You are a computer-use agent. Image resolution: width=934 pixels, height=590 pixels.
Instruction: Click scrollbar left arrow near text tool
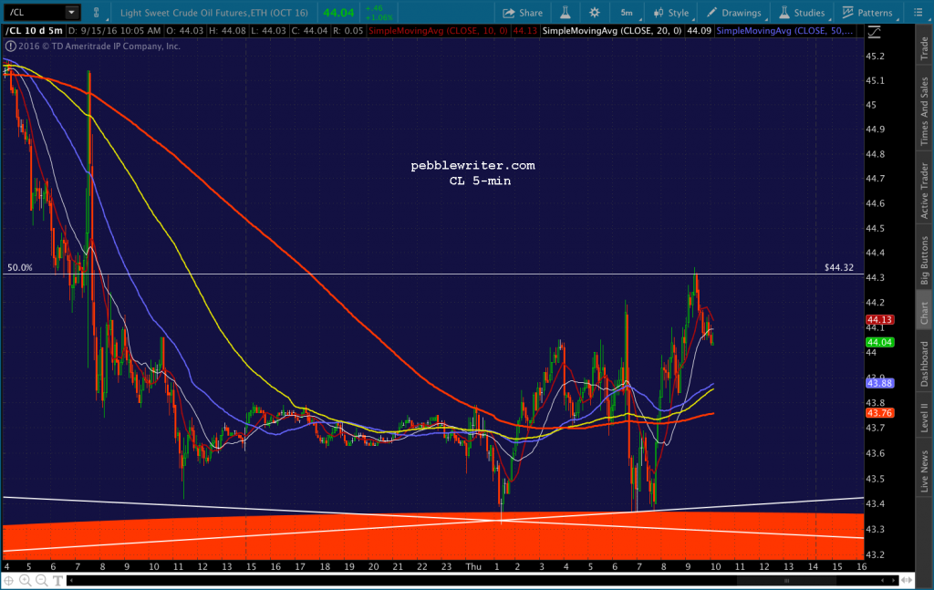coord(71,580)
